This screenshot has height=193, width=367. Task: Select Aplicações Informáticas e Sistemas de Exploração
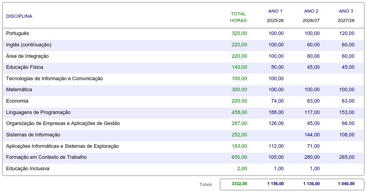[x=62, y=146]
